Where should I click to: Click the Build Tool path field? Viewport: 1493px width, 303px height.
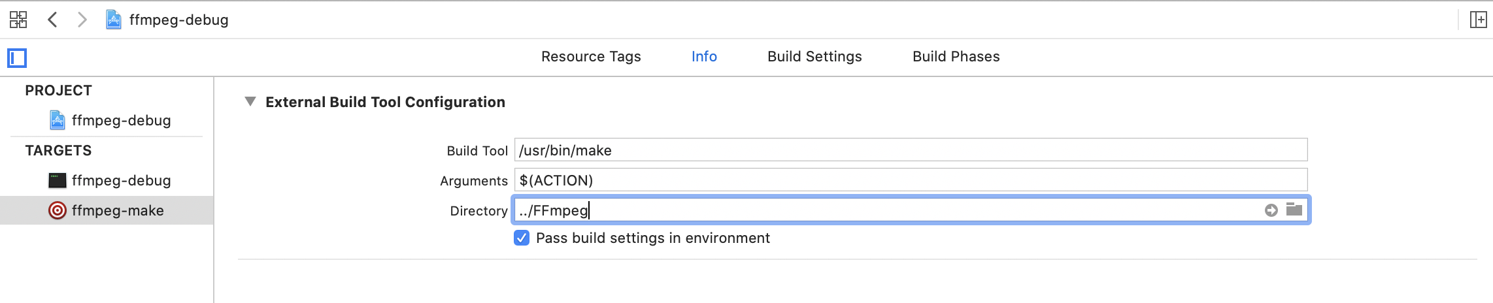point(910,150)
